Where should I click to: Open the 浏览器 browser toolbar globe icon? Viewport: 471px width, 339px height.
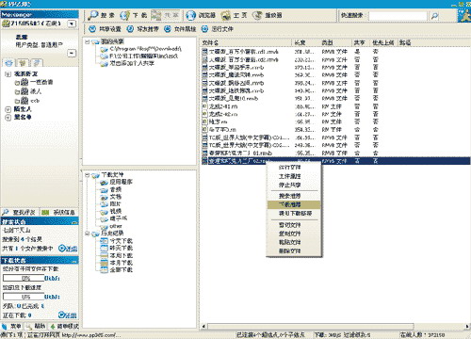coord(190,15)
